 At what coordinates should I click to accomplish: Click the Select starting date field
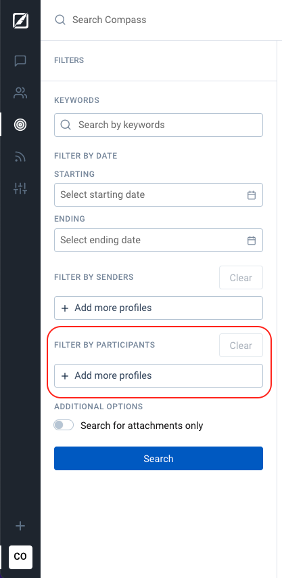coord(158,194)
